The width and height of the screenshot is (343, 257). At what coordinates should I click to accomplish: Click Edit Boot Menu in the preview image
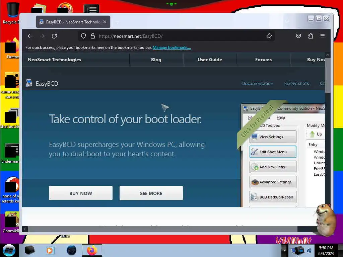273,152
